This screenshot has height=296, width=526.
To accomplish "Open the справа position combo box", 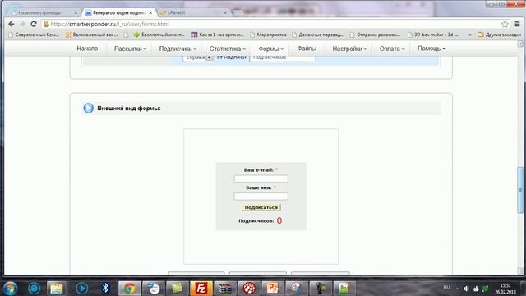I will click(x=198, y=58).
